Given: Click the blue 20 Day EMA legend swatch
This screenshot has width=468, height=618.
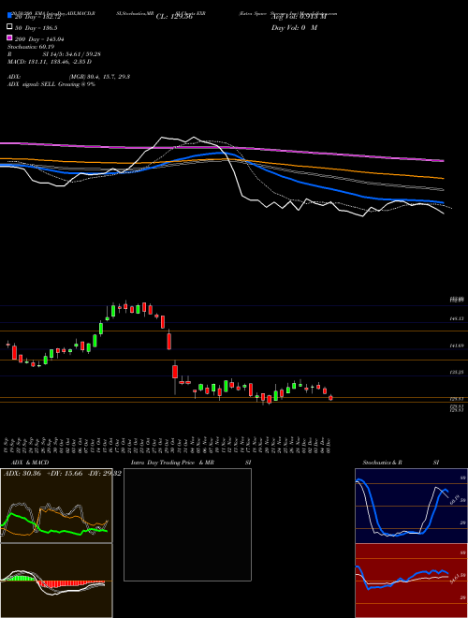Looking at the screenshot, I should (9, 16).
